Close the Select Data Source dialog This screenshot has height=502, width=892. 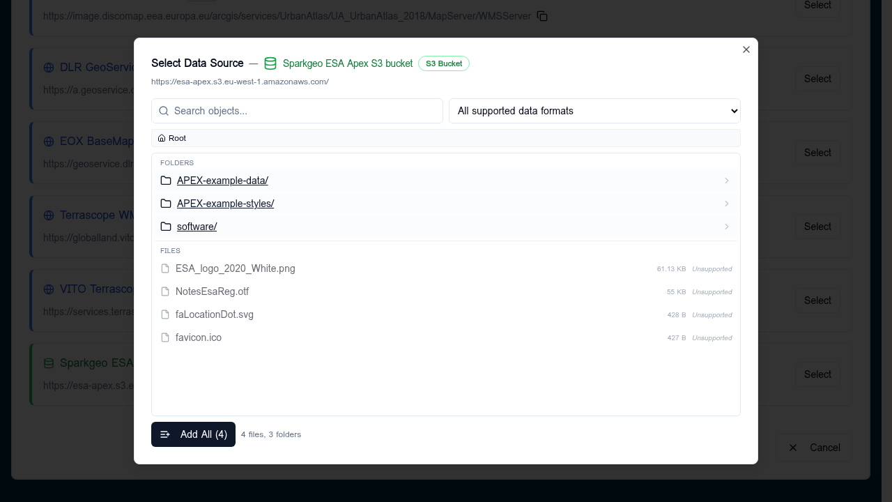tap(746, 50)
